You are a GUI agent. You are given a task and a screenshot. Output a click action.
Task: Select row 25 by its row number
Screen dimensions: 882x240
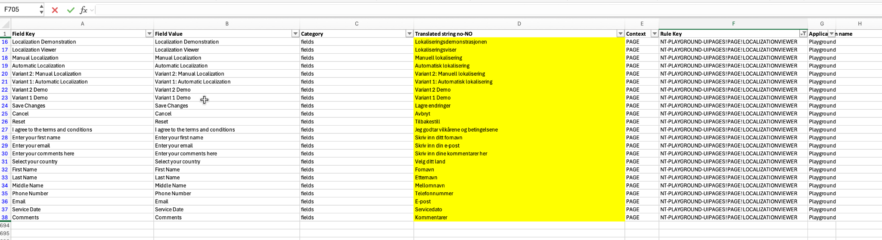click(5, 114)
